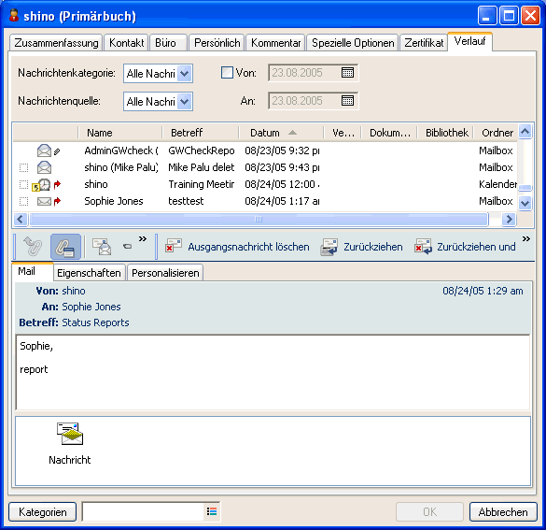Switch to the Personalisieren tab in preview
546x530 pixels.
[165, 273]
